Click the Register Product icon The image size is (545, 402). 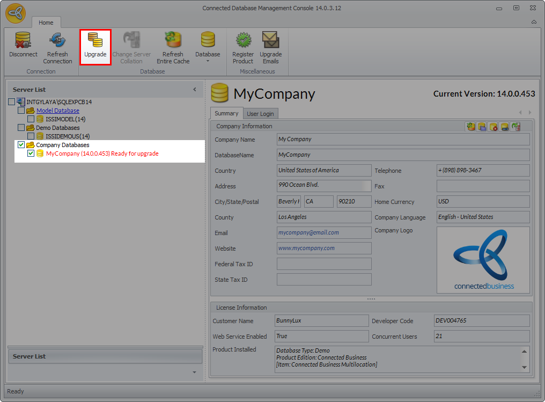tap(243, 47)
